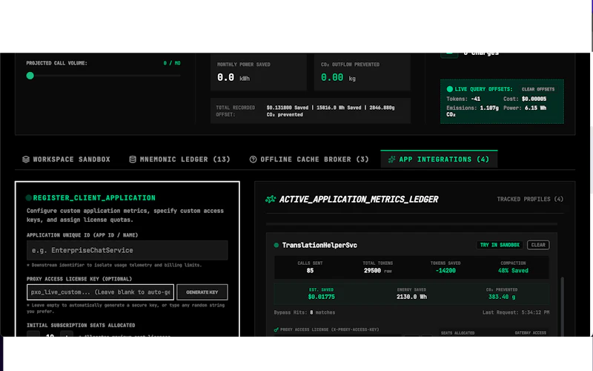Click the TranslationHelperSvc app name
Viewport: 593px width, 371px height.
coord(319,246)
